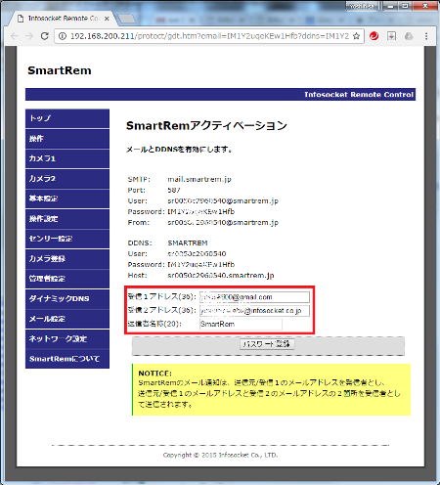Click the download extension icon
This screenshot has height=485, width=440.
coord(391,36)
